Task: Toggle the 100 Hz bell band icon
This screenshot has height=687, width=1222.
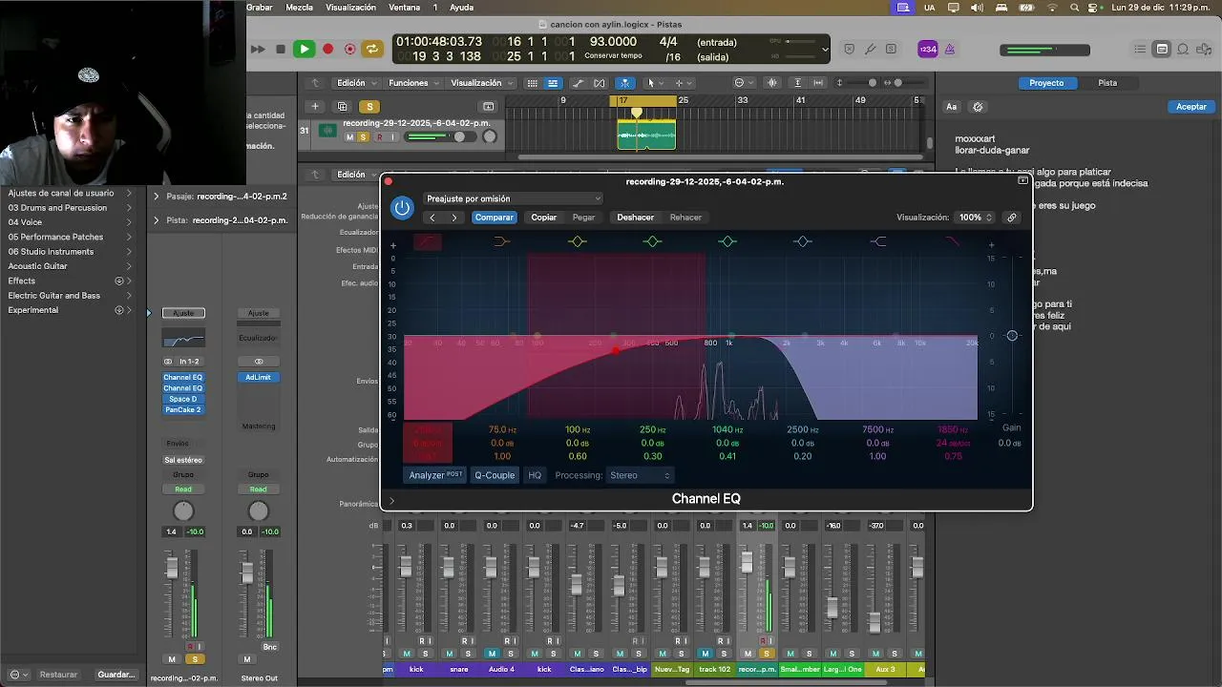Action: (578, 241)
